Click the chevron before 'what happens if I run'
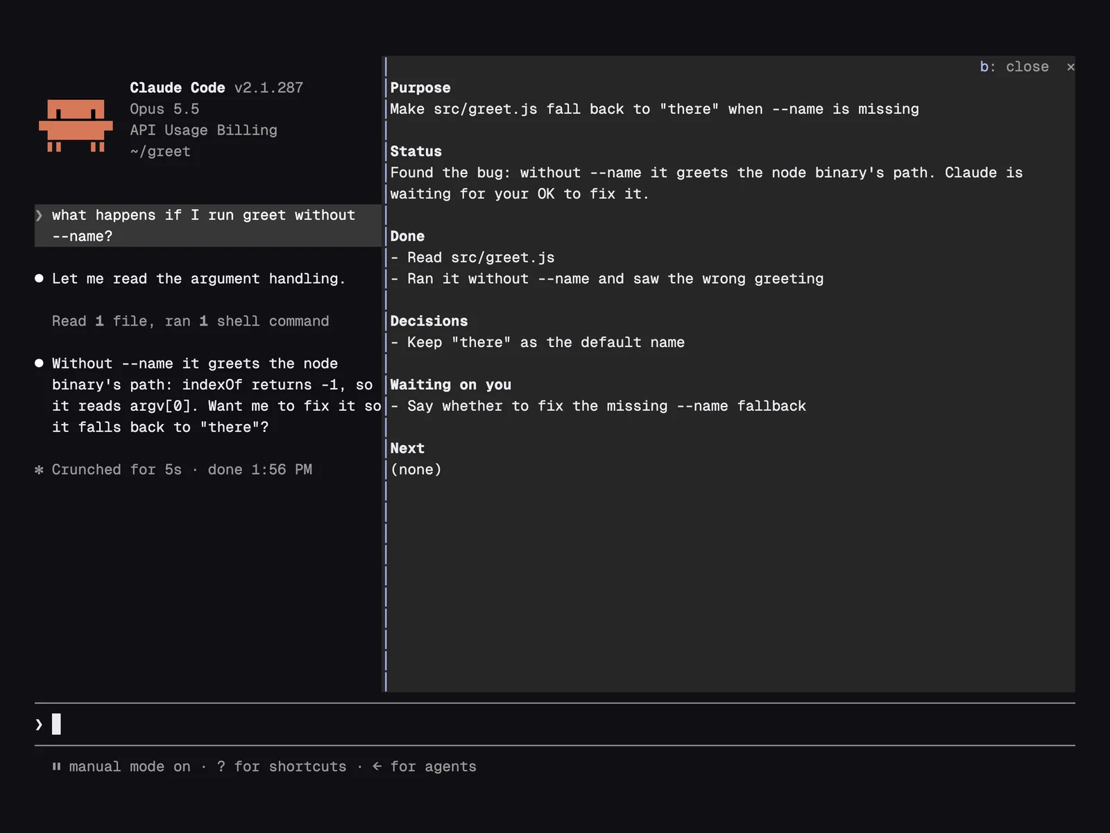 [x=40, y=215]
